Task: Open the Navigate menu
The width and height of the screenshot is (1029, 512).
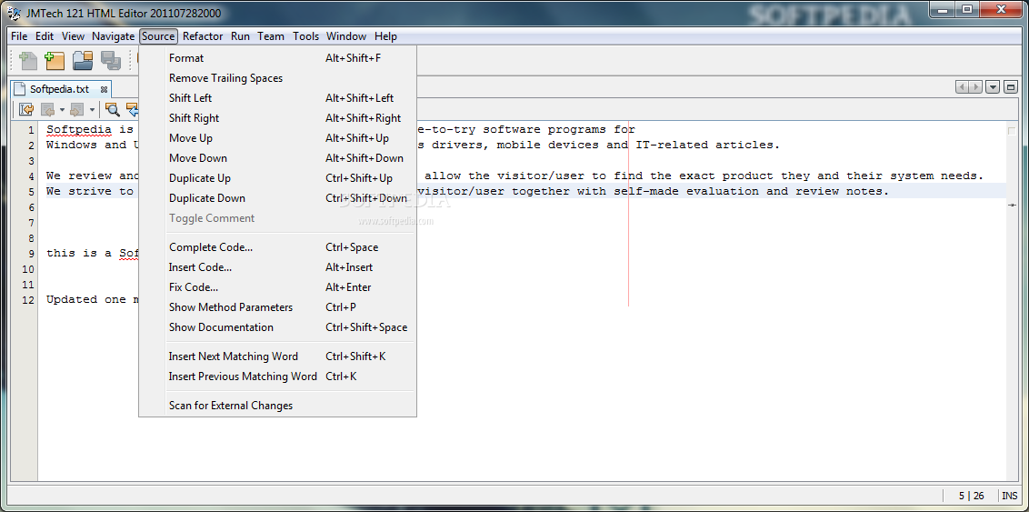Action: click(113, 36)
